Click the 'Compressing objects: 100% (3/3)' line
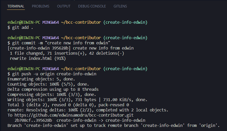Viewport: 227px width, 131px height. [x=52, y=95]
